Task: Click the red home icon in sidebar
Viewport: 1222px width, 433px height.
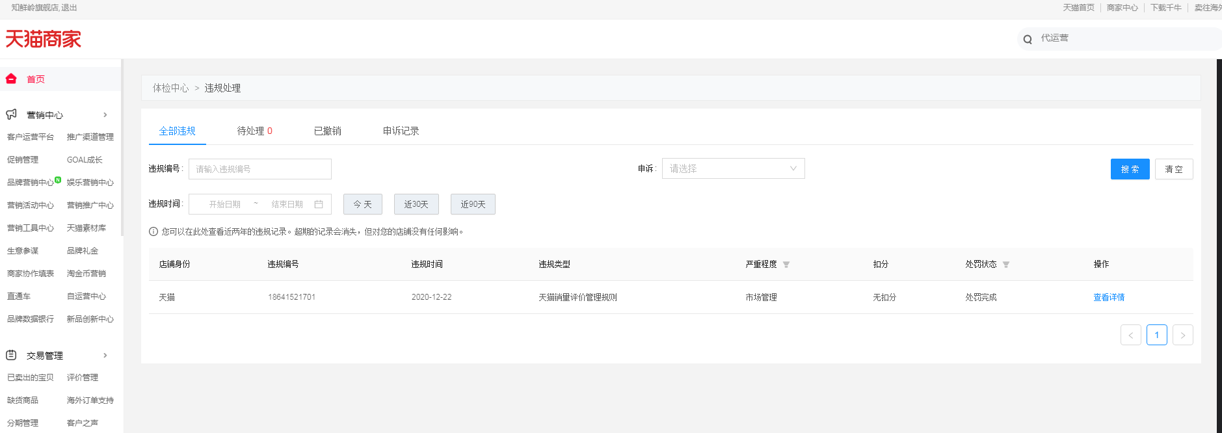Action: 11,79
